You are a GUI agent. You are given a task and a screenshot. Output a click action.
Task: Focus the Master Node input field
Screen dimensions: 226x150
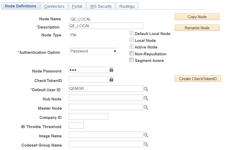tap(106, 107)
